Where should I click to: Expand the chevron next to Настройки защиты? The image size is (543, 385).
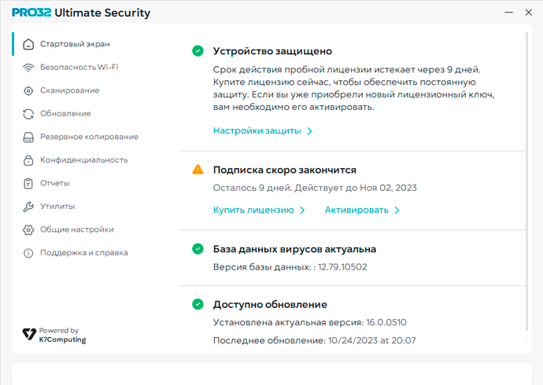tap(310, 131)
